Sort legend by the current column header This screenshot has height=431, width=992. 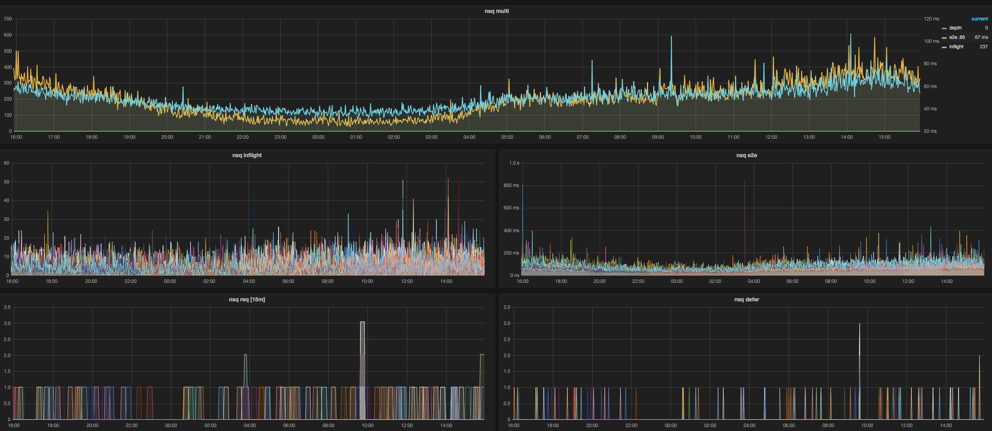tap(979, 19)
